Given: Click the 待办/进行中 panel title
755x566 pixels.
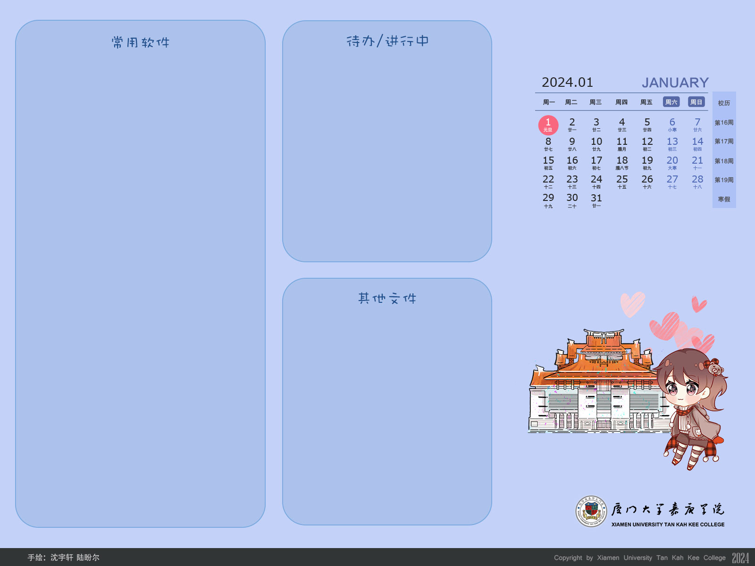Looking at the screenshot, I should 387,41.
